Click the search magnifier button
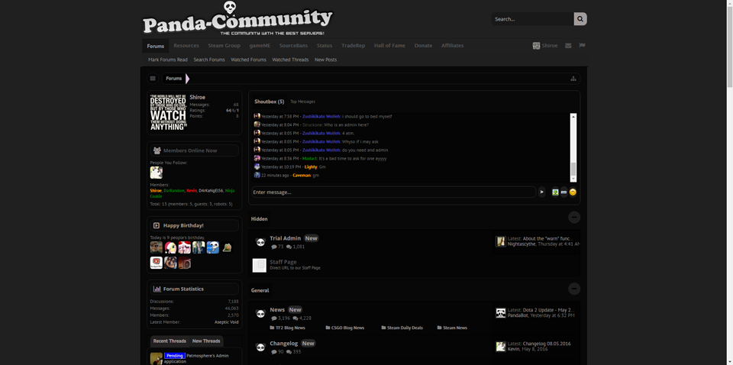 click(580, 19)
